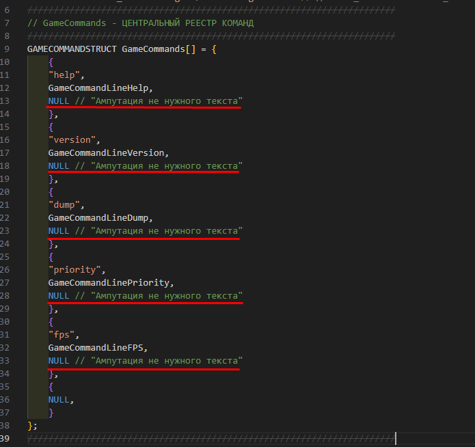475x447 pixels.
Task: Click the 'NULL,' terminator on line 36
Action: click(61, 400)
